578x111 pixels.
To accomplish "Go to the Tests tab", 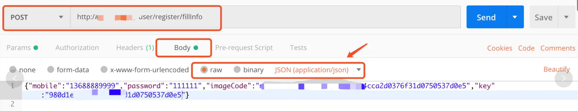I will (x=298, y=48).
